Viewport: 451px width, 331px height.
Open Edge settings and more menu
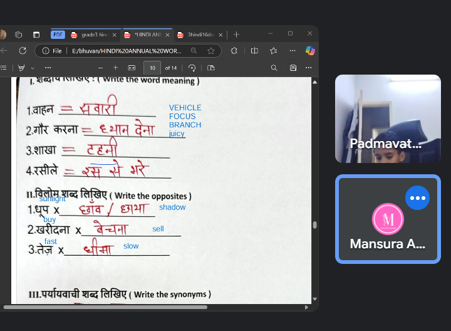(x=293, y=51)
